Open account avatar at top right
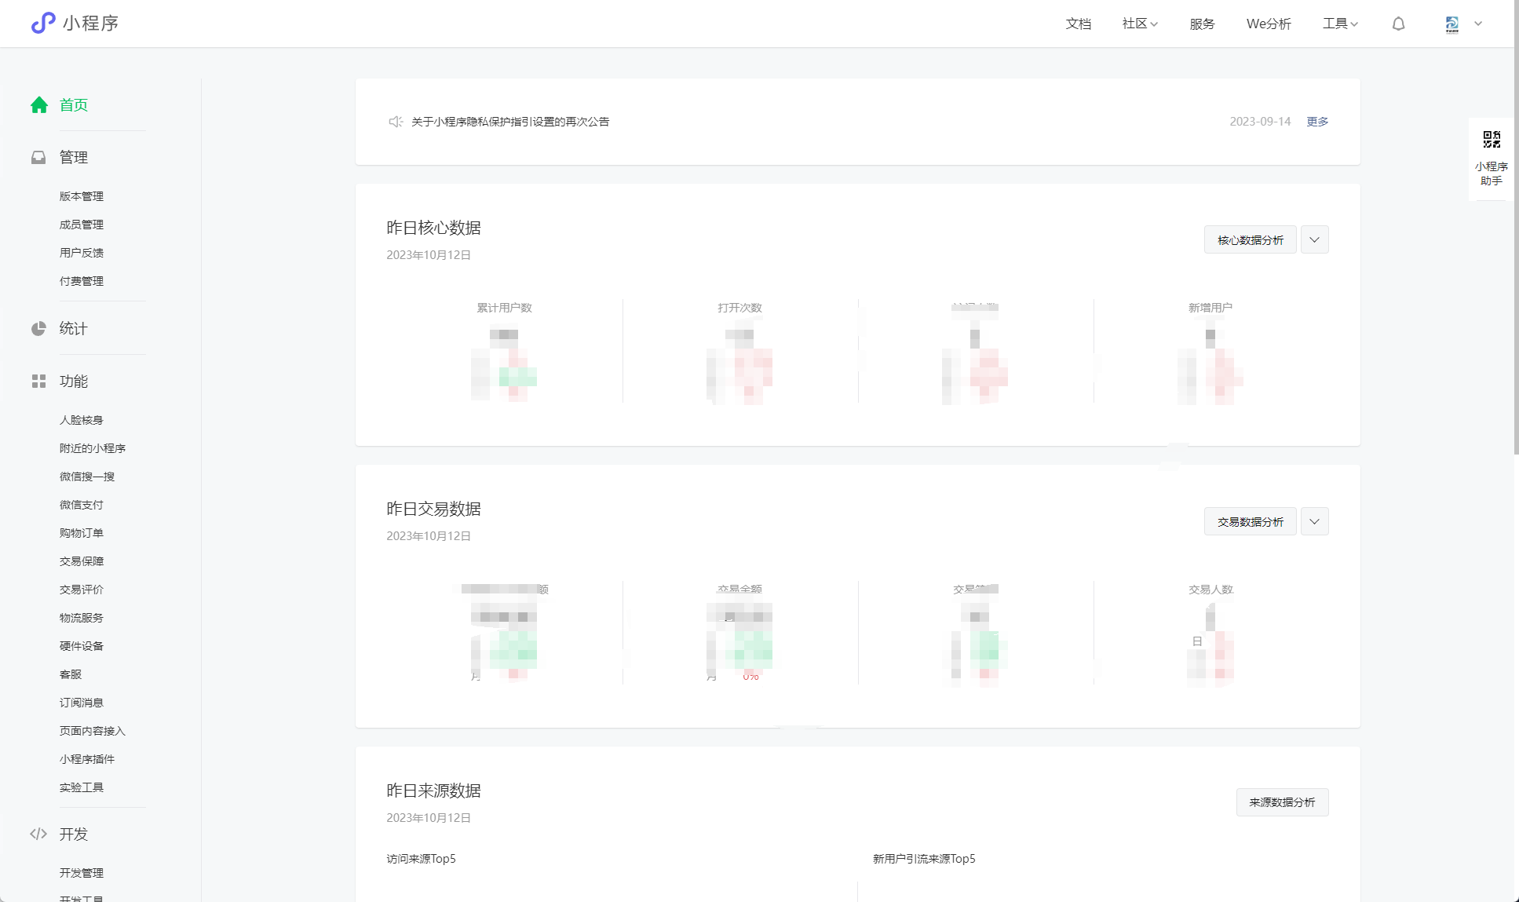Image resolution: width=1519 pixels, height=902 pixels. [x=1452, y=24]
